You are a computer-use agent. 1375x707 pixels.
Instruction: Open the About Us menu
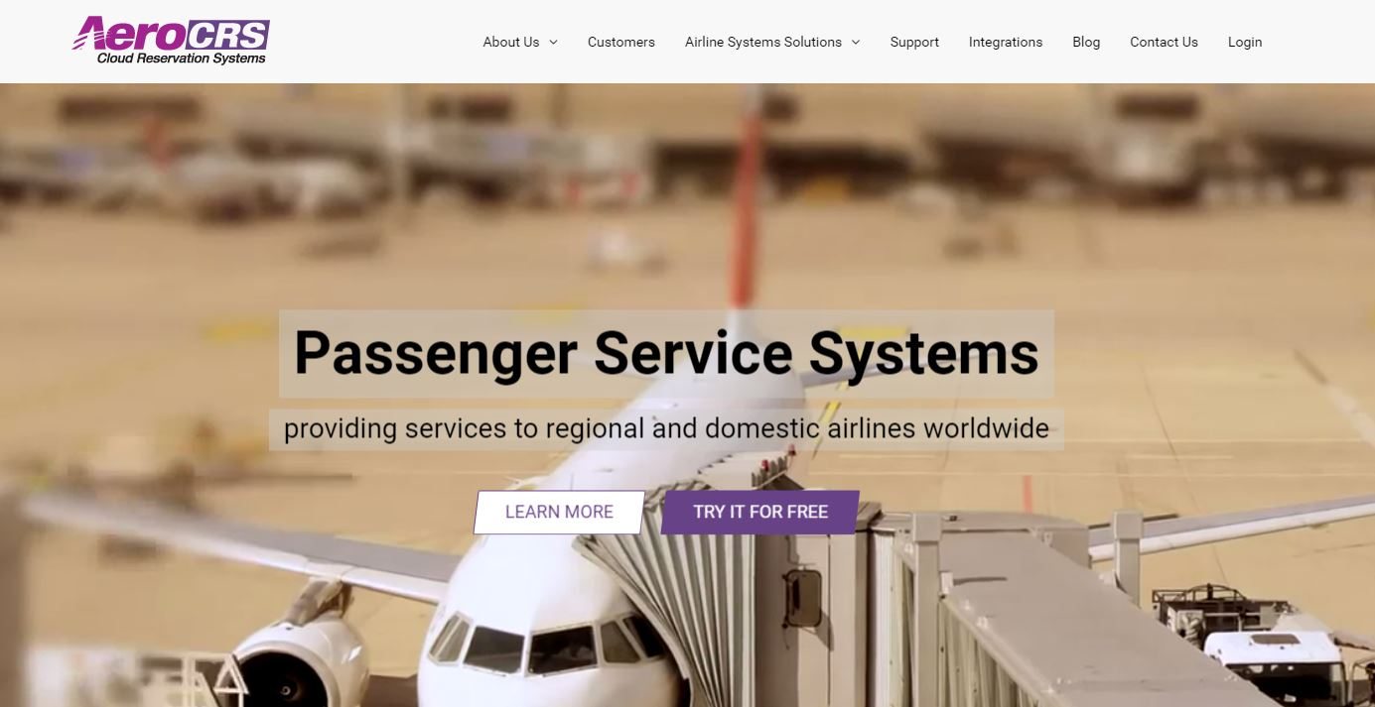coord(511,42)
